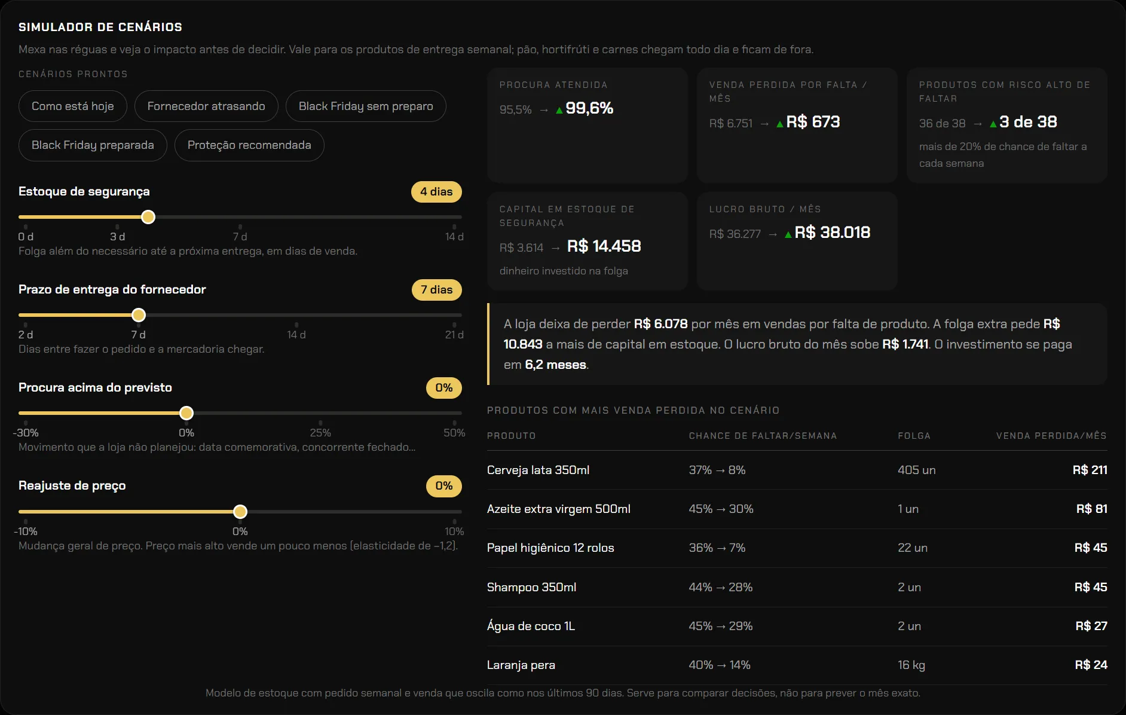Click the 'R$ 38.018' gross profit value
Image resolution: width=1126 pixels, height=715 pixels.
[x=832, y=233]
